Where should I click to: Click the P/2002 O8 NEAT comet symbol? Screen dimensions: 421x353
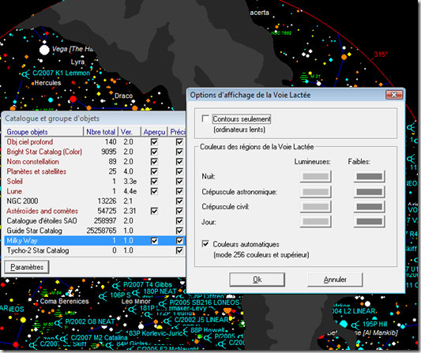(x=58, y=322)
